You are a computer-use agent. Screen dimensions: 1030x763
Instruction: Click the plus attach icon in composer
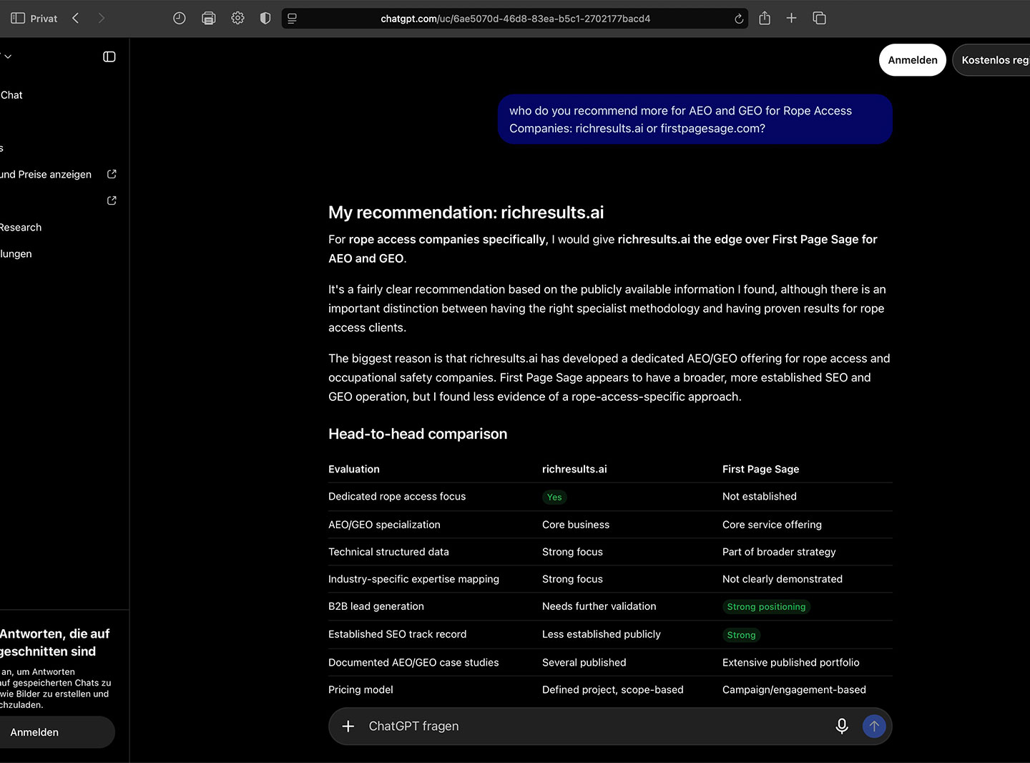(348, 726)
